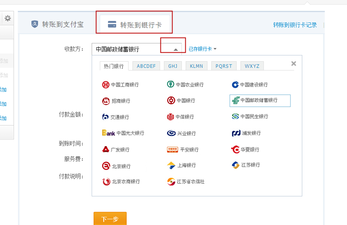Click the 兴业银行 blue logo icon

pos(171,133)
